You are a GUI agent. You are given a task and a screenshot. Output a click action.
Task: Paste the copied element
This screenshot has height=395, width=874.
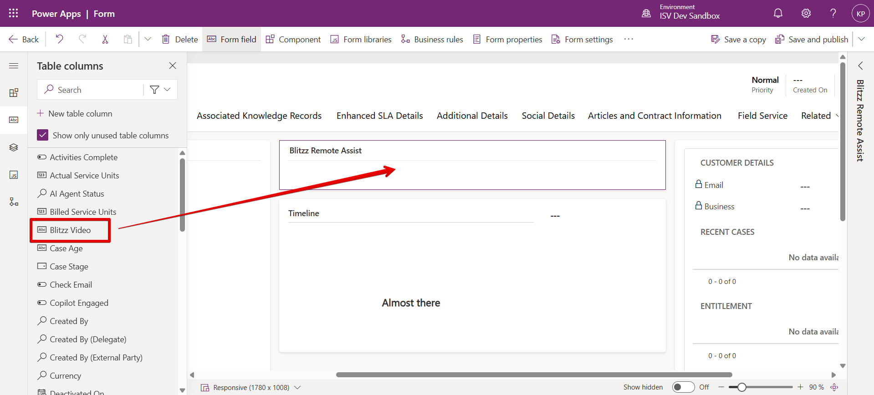(128, 39)
